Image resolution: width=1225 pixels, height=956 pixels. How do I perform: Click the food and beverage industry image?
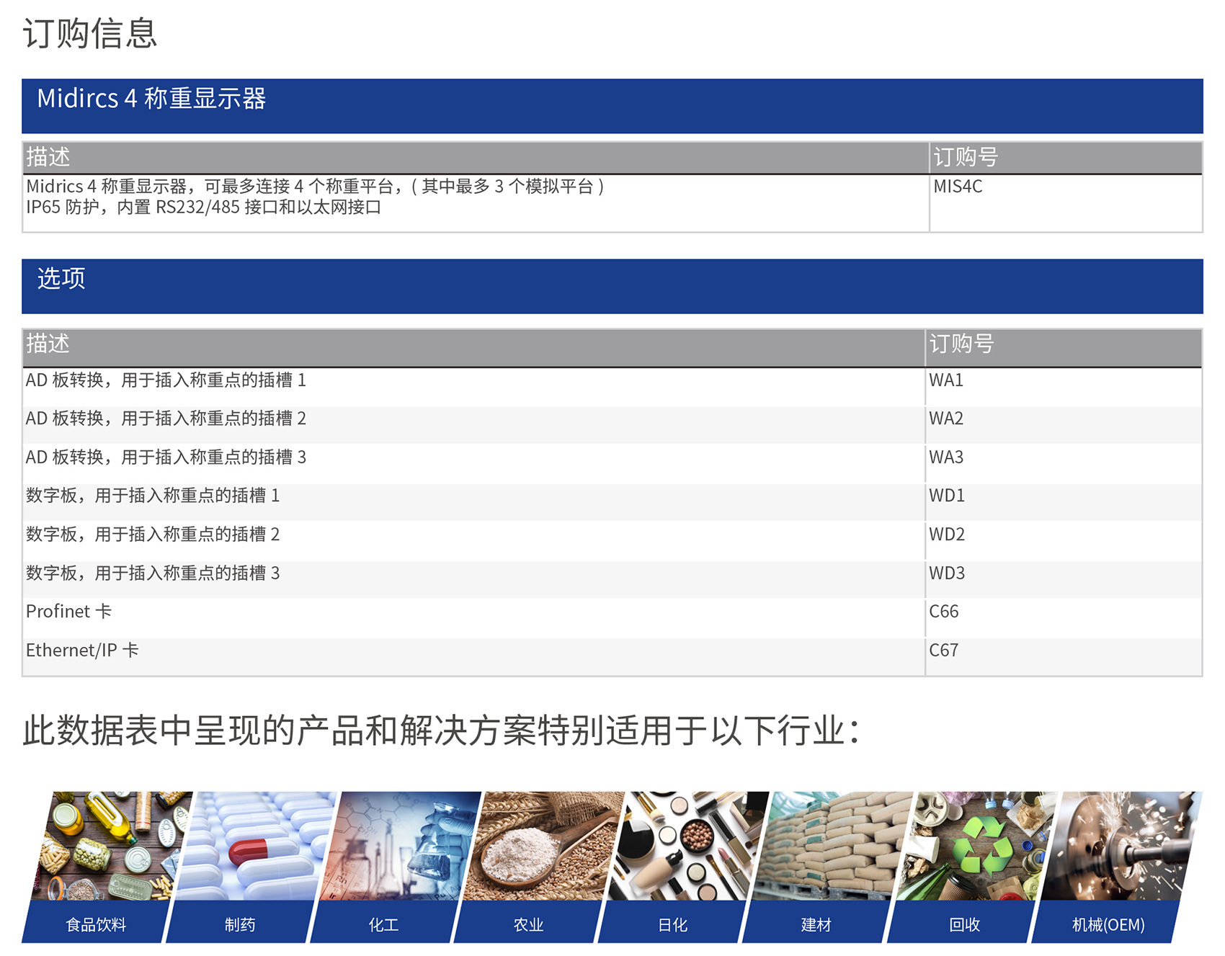tap(112, 846)
